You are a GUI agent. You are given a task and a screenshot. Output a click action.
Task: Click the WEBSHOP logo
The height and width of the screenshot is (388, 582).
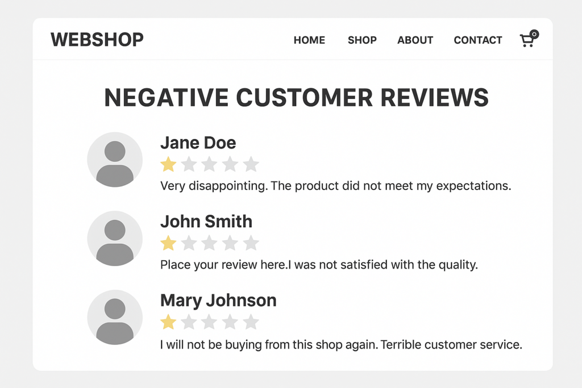point(97,40)
